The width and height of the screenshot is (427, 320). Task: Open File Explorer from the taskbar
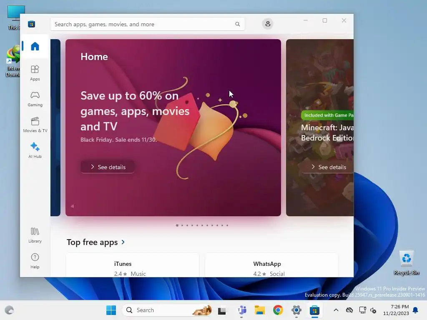(259, 310)
